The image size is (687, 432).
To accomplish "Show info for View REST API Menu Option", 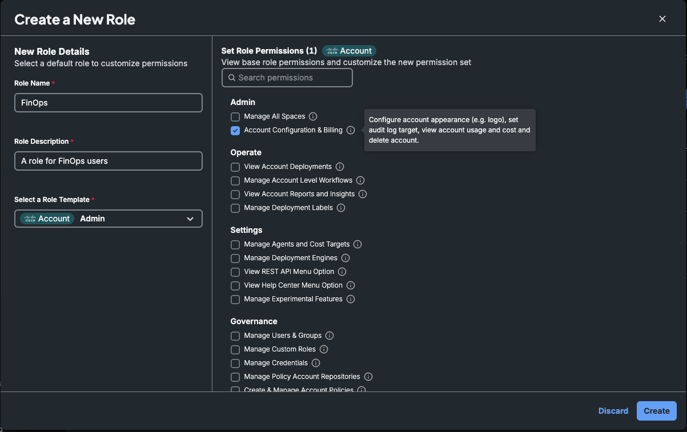I will pyautogui.click(x=342, y=272).
